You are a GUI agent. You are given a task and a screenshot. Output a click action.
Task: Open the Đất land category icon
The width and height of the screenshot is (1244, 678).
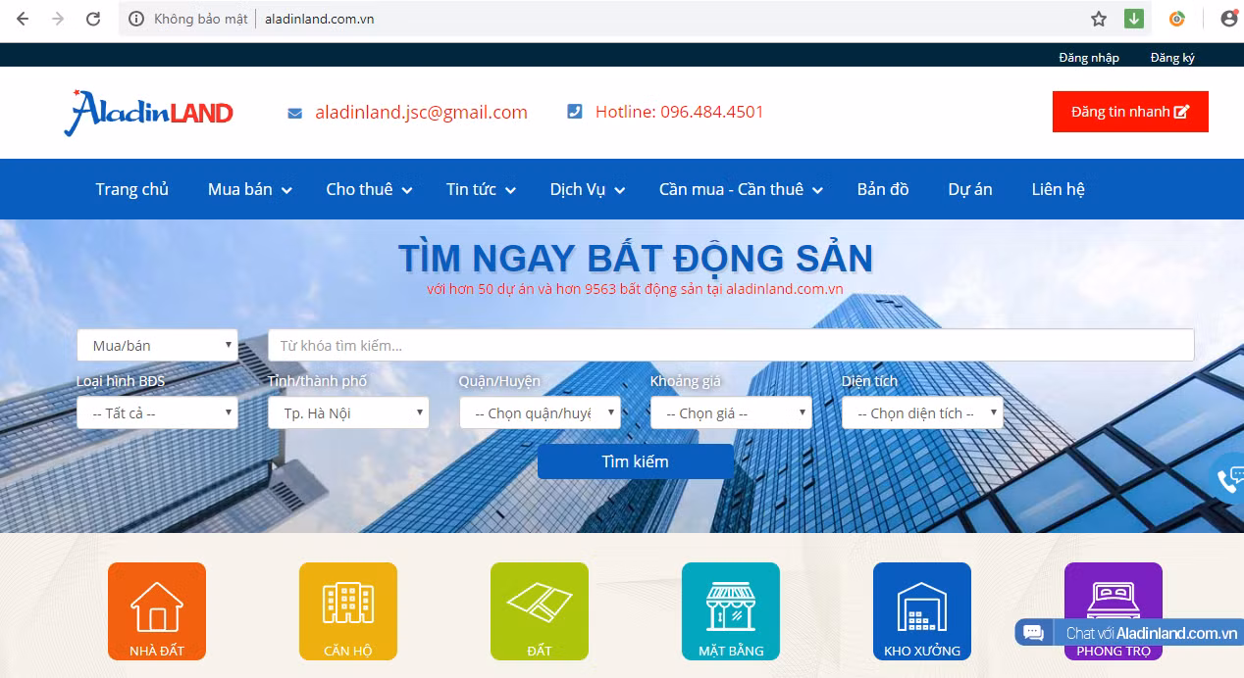[x=540, y=610]
